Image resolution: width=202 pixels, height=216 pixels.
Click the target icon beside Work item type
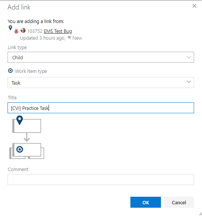10,71
